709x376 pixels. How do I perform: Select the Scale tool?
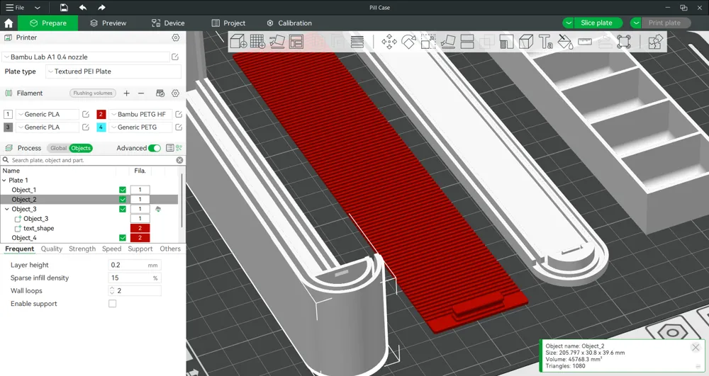[428, 42]
